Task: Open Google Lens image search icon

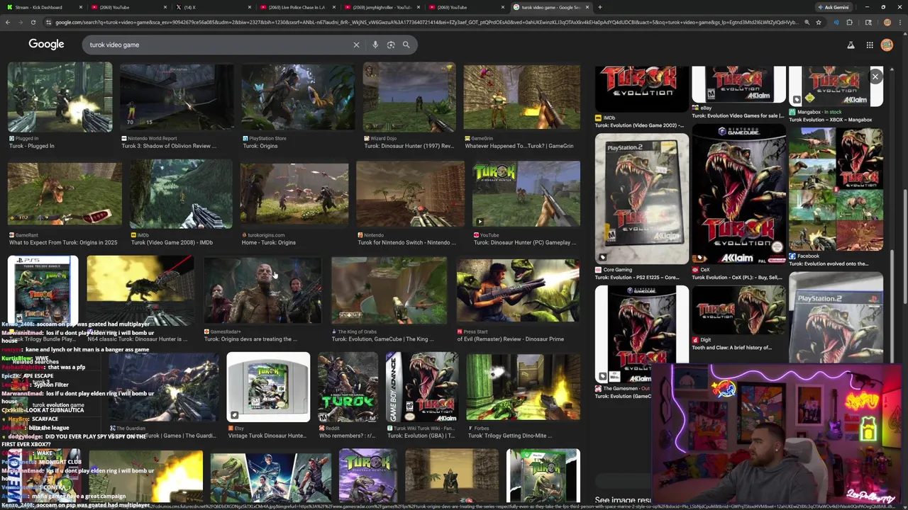Action: (x=391, y=45)
